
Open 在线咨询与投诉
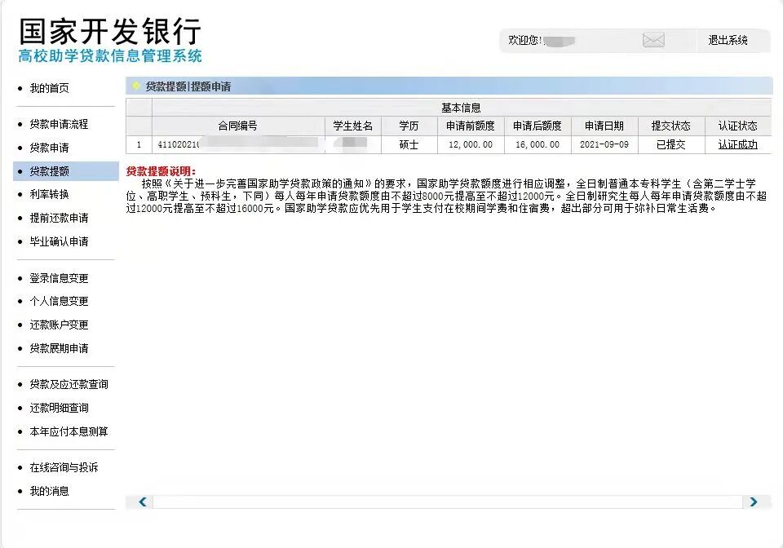(64, 467)
